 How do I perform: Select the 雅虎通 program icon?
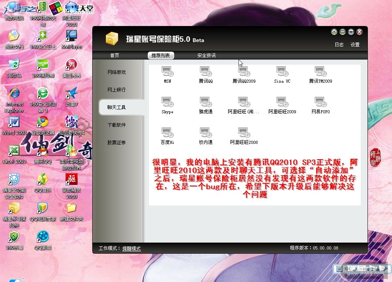[206, 102]
